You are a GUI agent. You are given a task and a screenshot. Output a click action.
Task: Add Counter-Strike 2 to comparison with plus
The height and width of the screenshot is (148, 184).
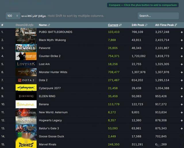click(x=182, y=56)
